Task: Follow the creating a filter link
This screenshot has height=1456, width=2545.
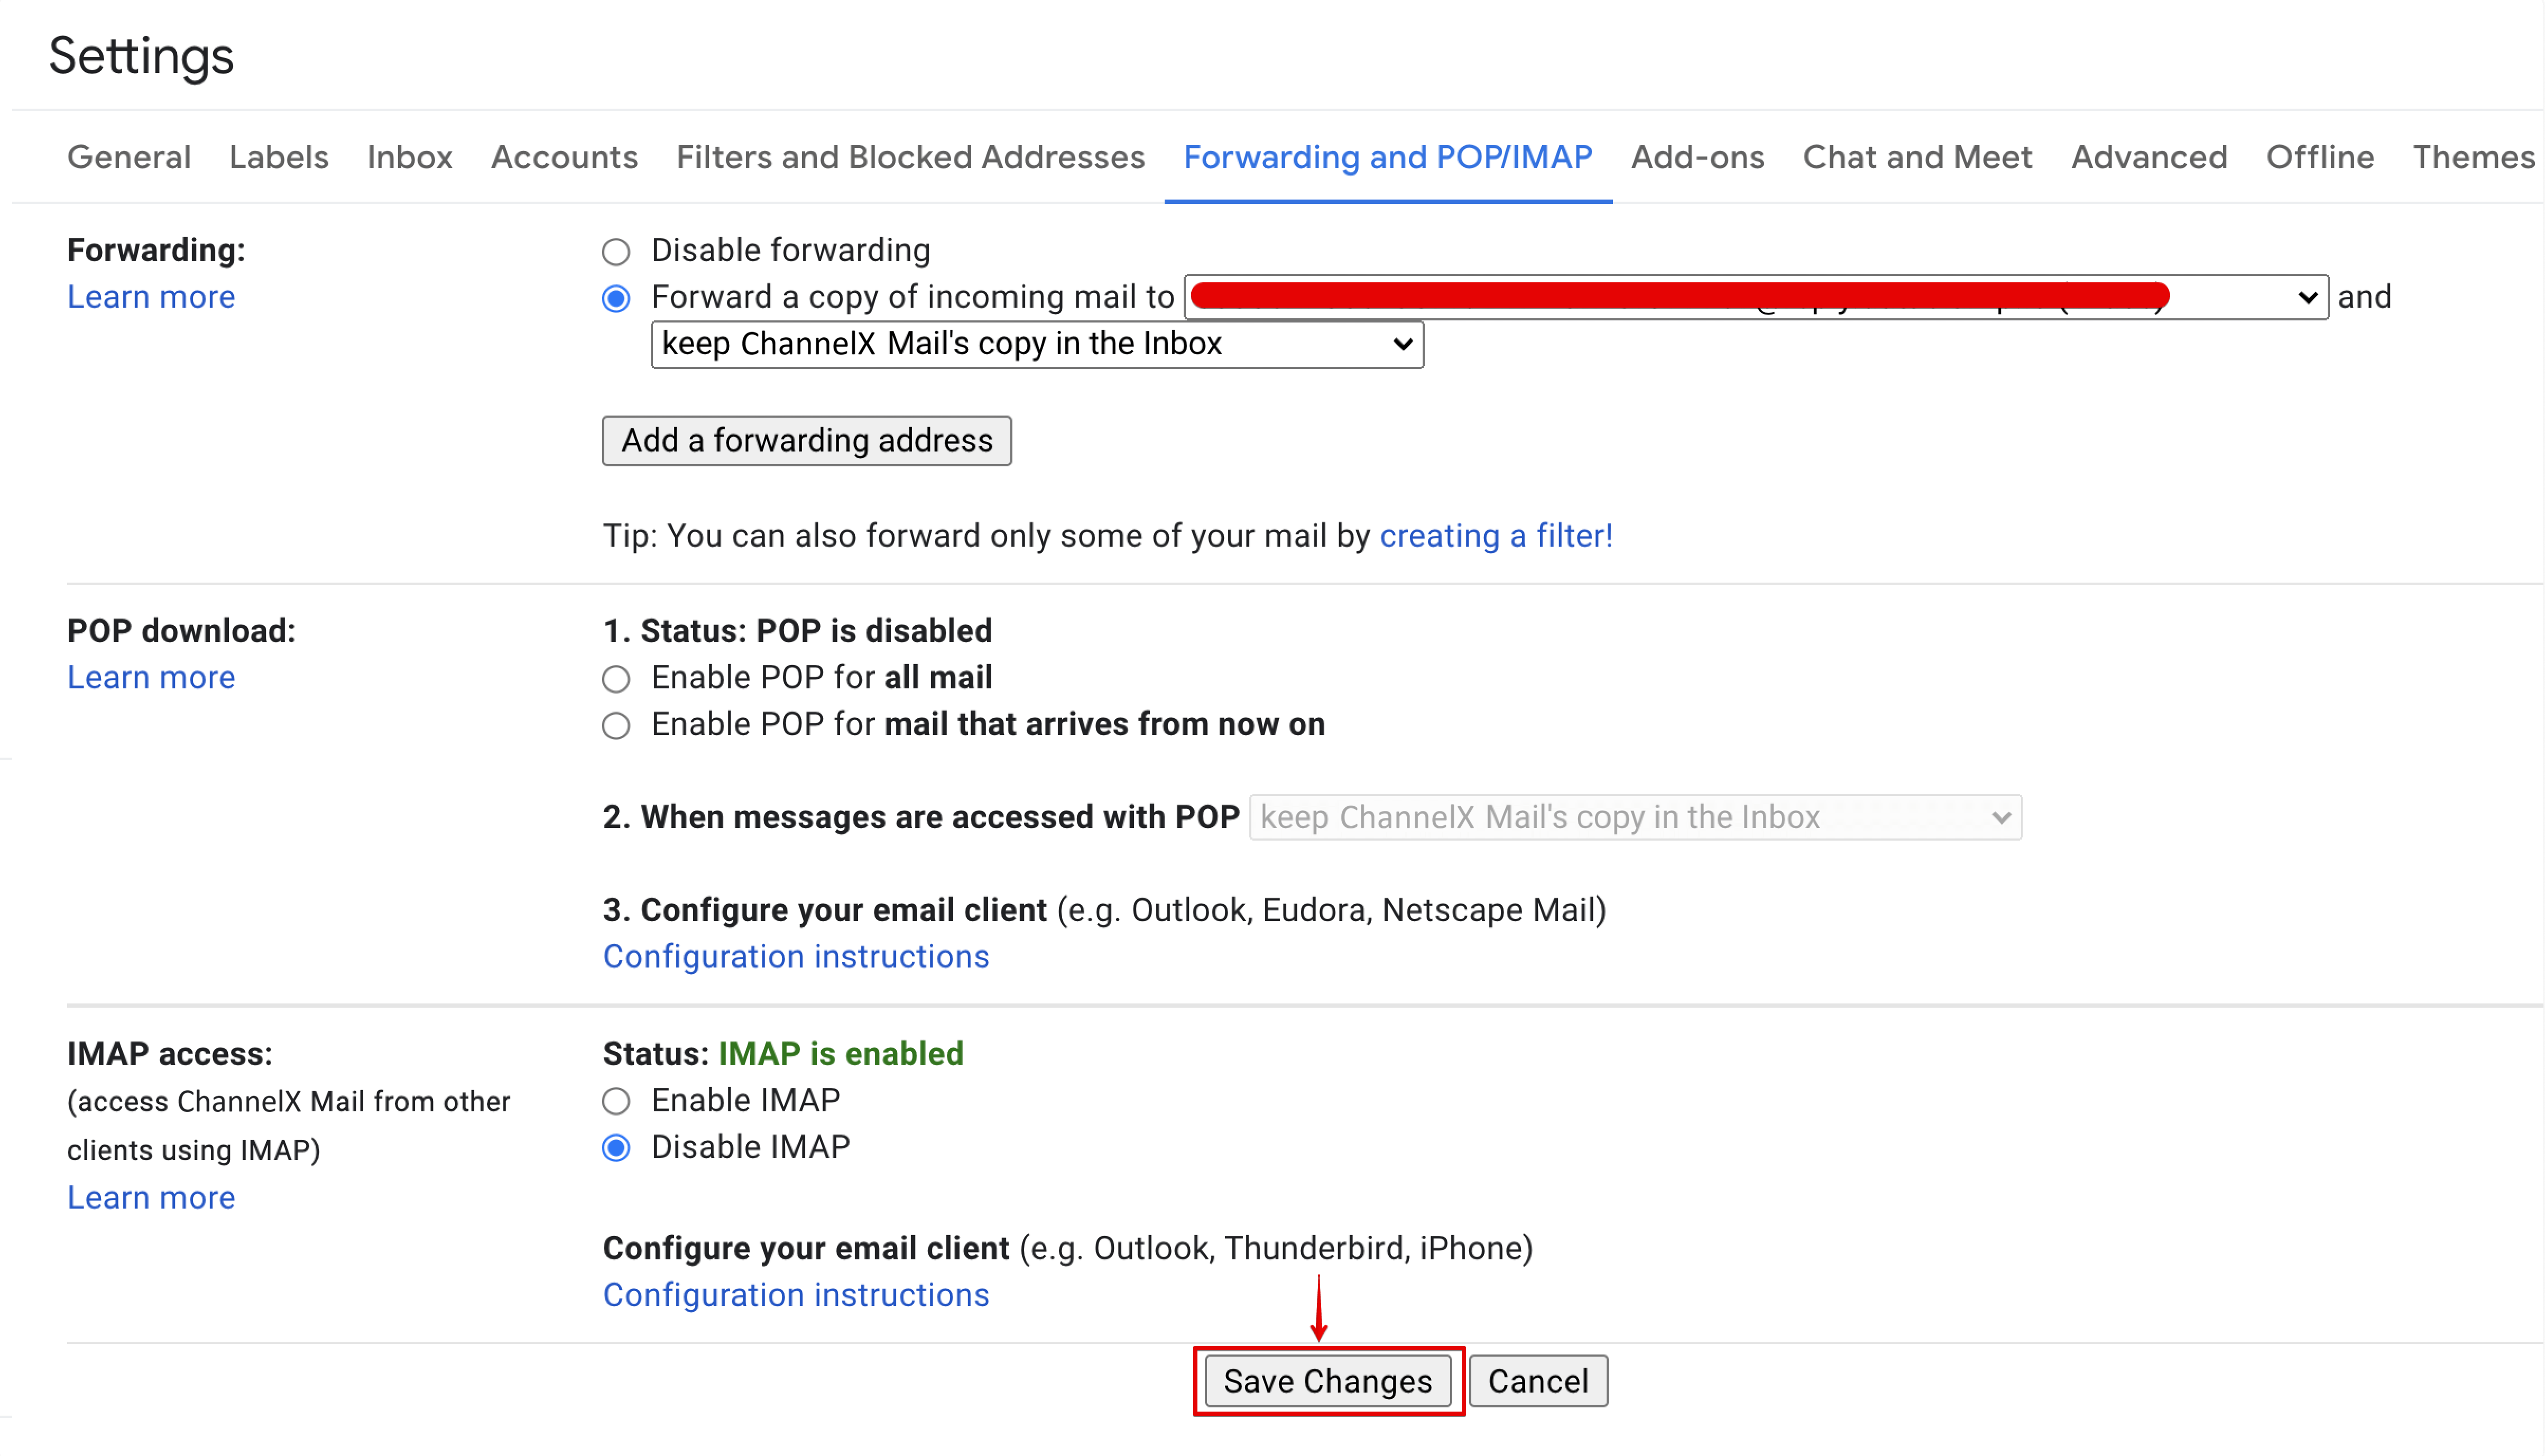Action: [x=1496, y=536]
